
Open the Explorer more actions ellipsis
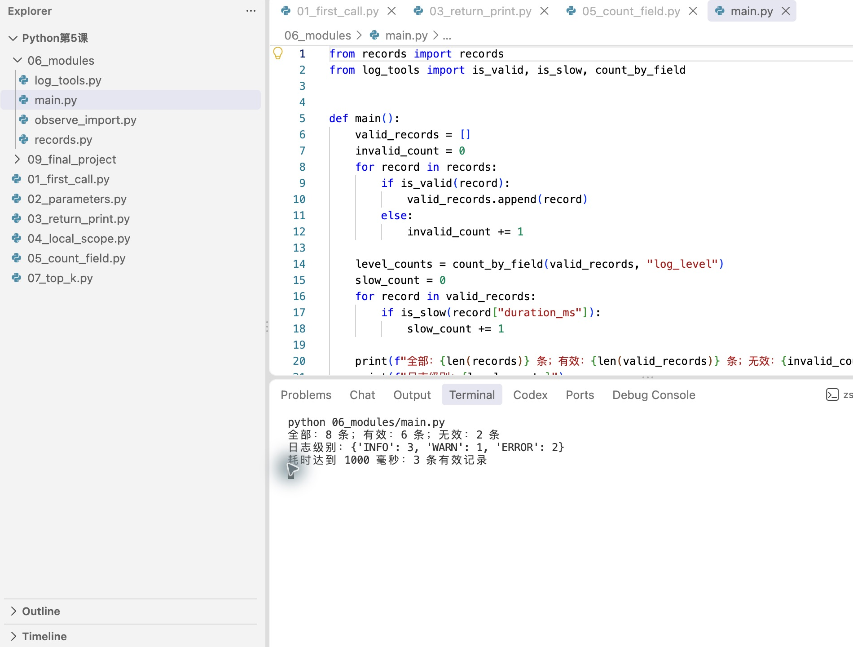click(x=251, y=11)
